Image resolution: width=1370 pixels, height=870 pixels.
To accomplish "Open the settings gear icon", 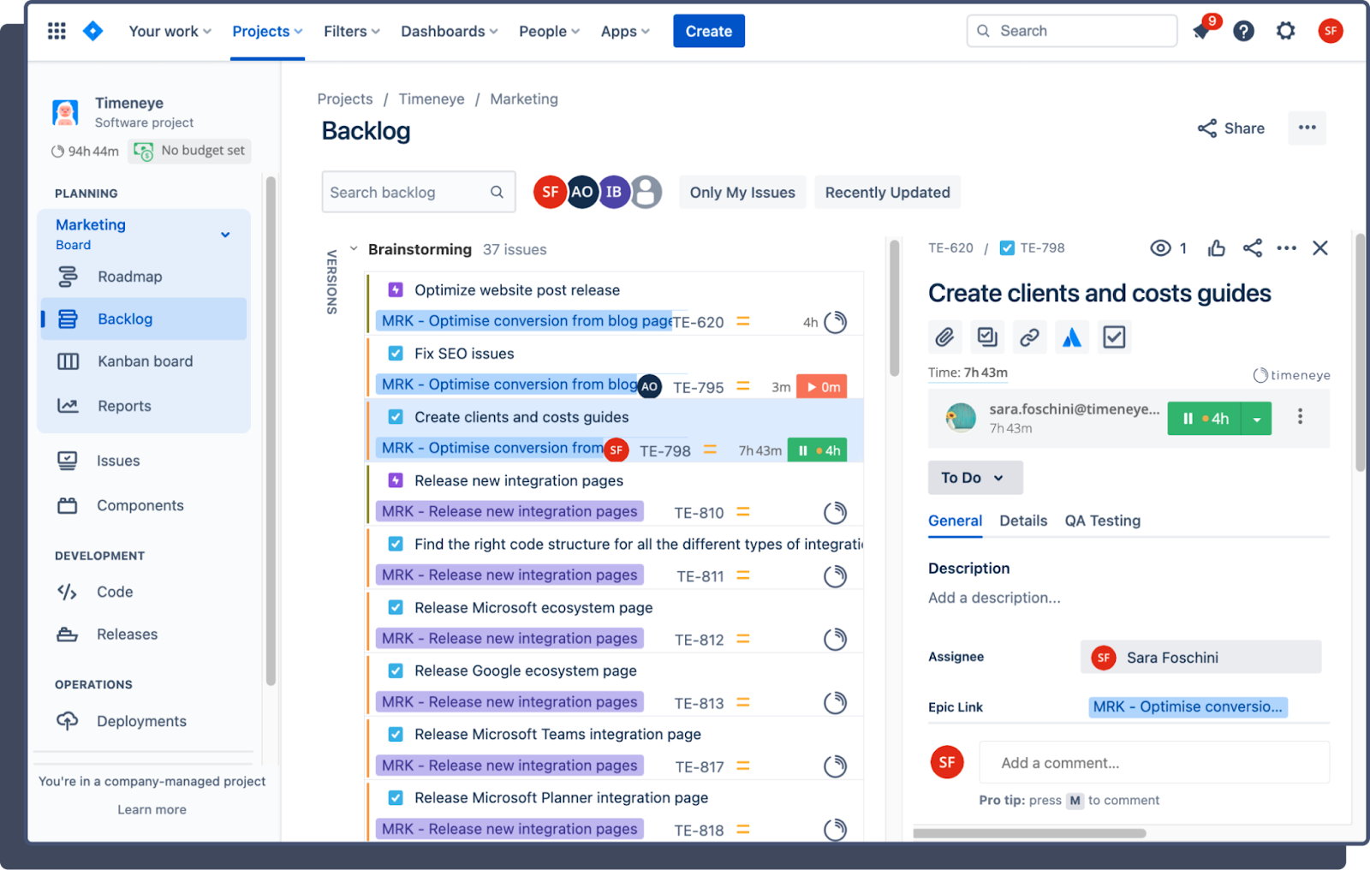I will click(1285, 31).
